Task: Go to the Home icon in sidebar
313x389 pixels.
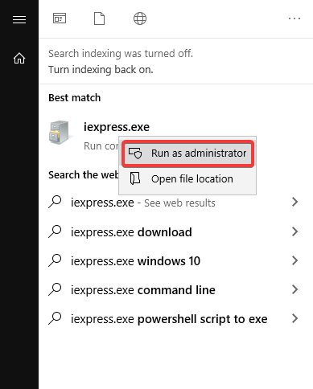Action: 19,58
